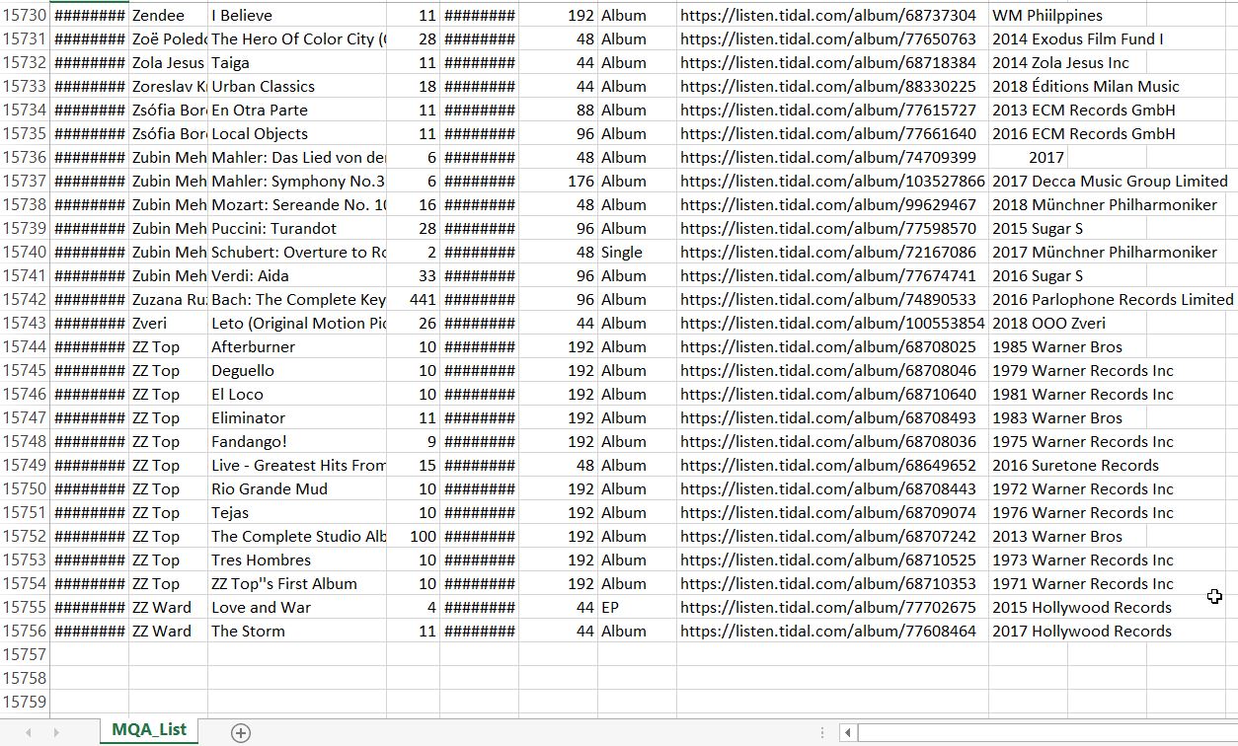Open Tidal link album/77650763
The image size is (1238, 746).
coord(833,39)
